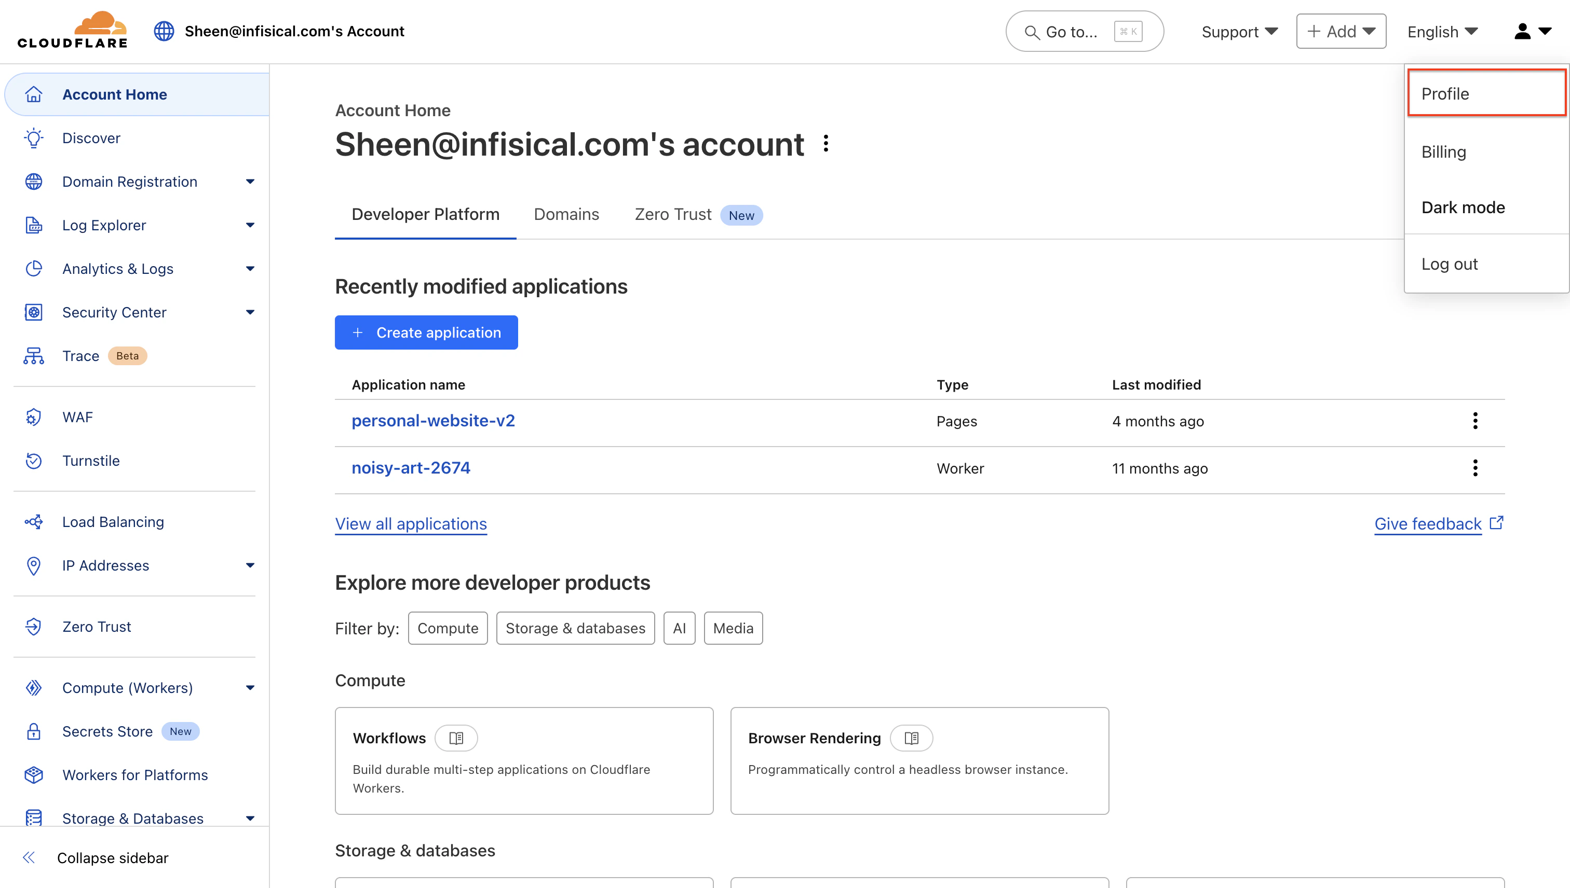Click the Give feedback link

pos(1439,524)
